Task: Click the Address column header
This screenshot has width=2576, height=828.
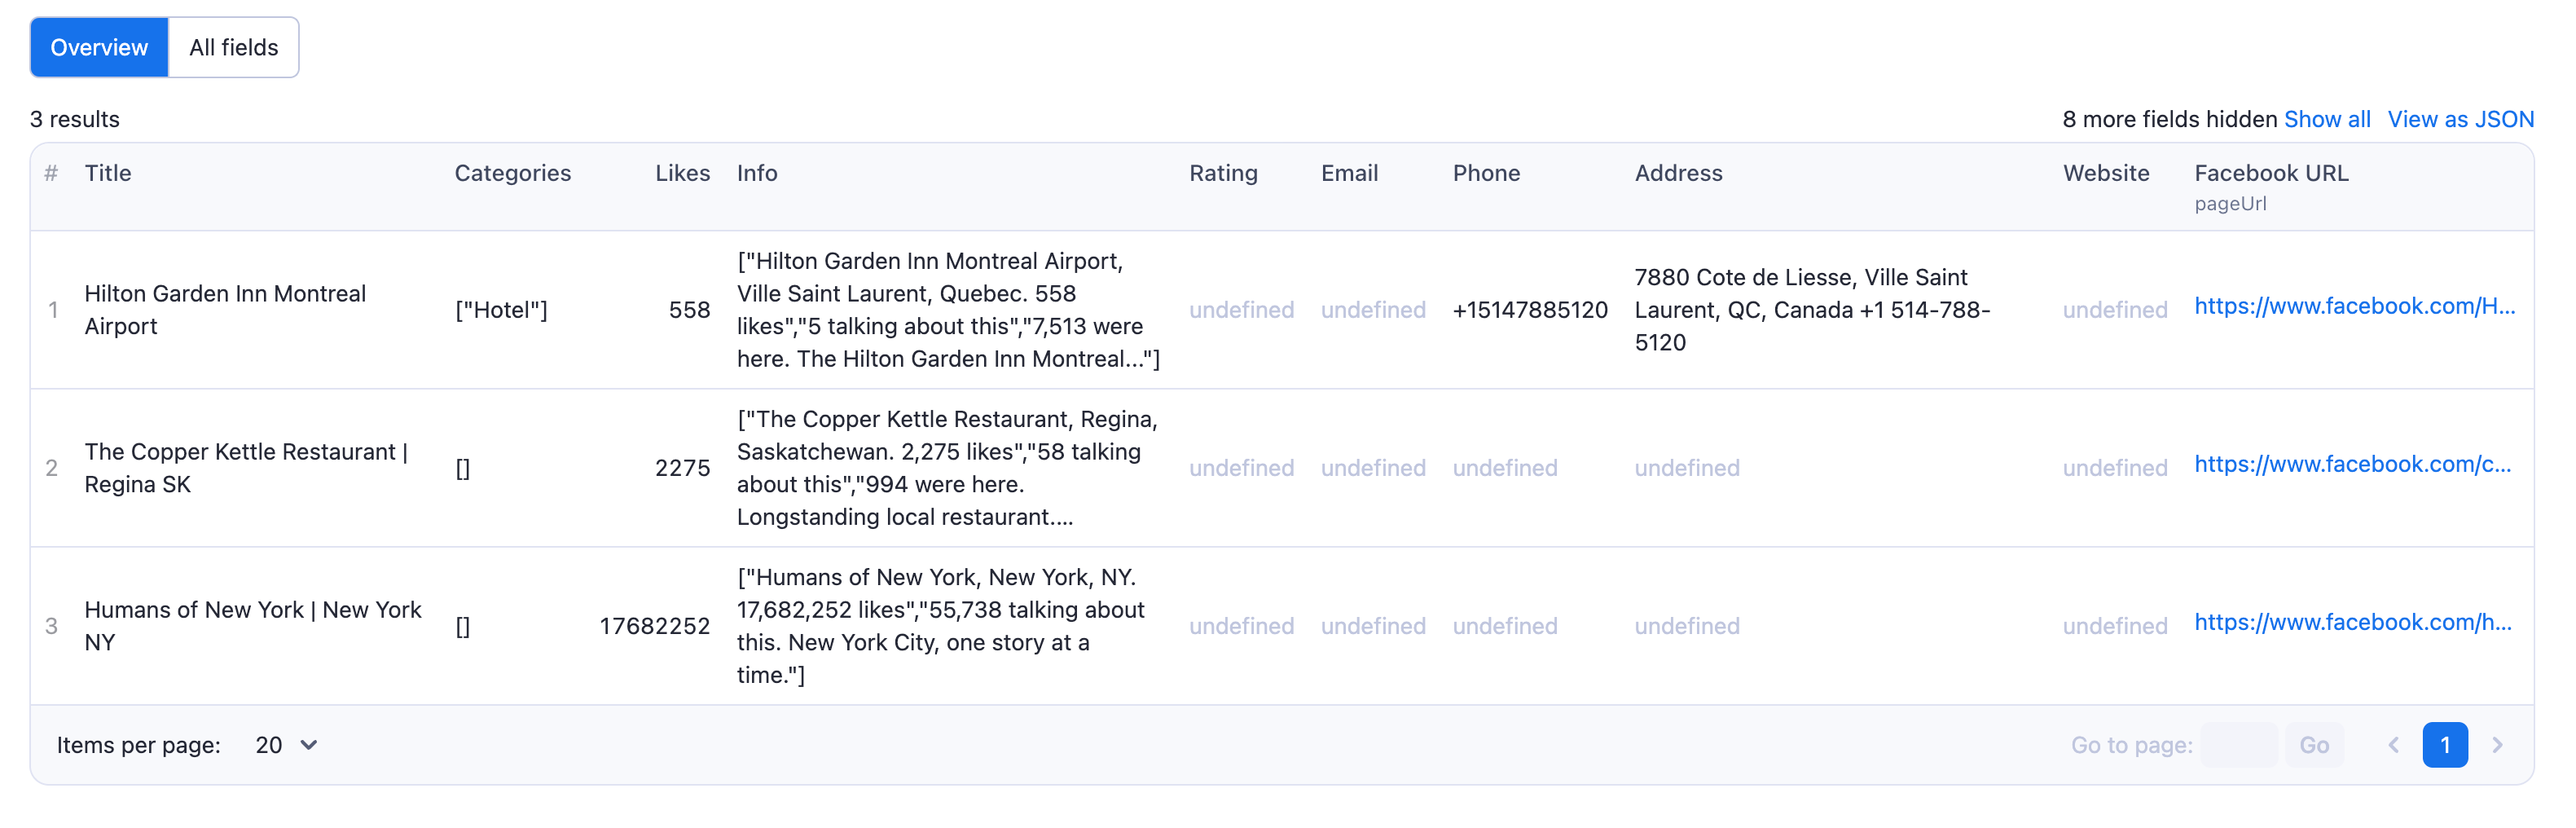Action: (x=1678, y=173)
